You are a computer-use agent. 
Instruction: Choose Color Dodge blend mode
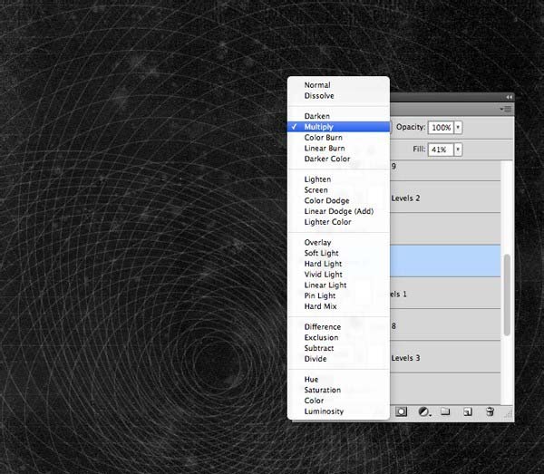(x=338, y=201)
